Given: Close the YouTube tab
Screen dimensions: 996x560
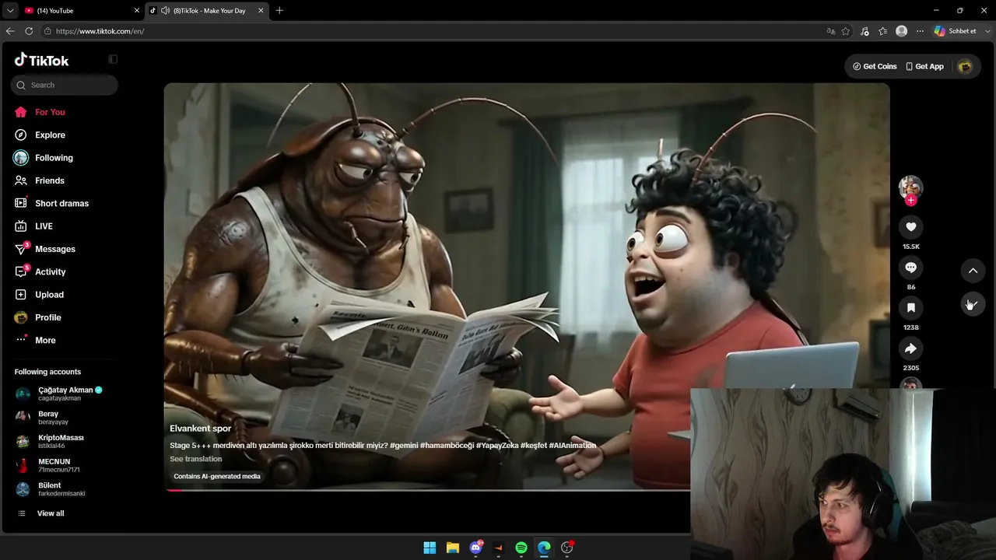Looking at the screenshot, I should (137, 11).
